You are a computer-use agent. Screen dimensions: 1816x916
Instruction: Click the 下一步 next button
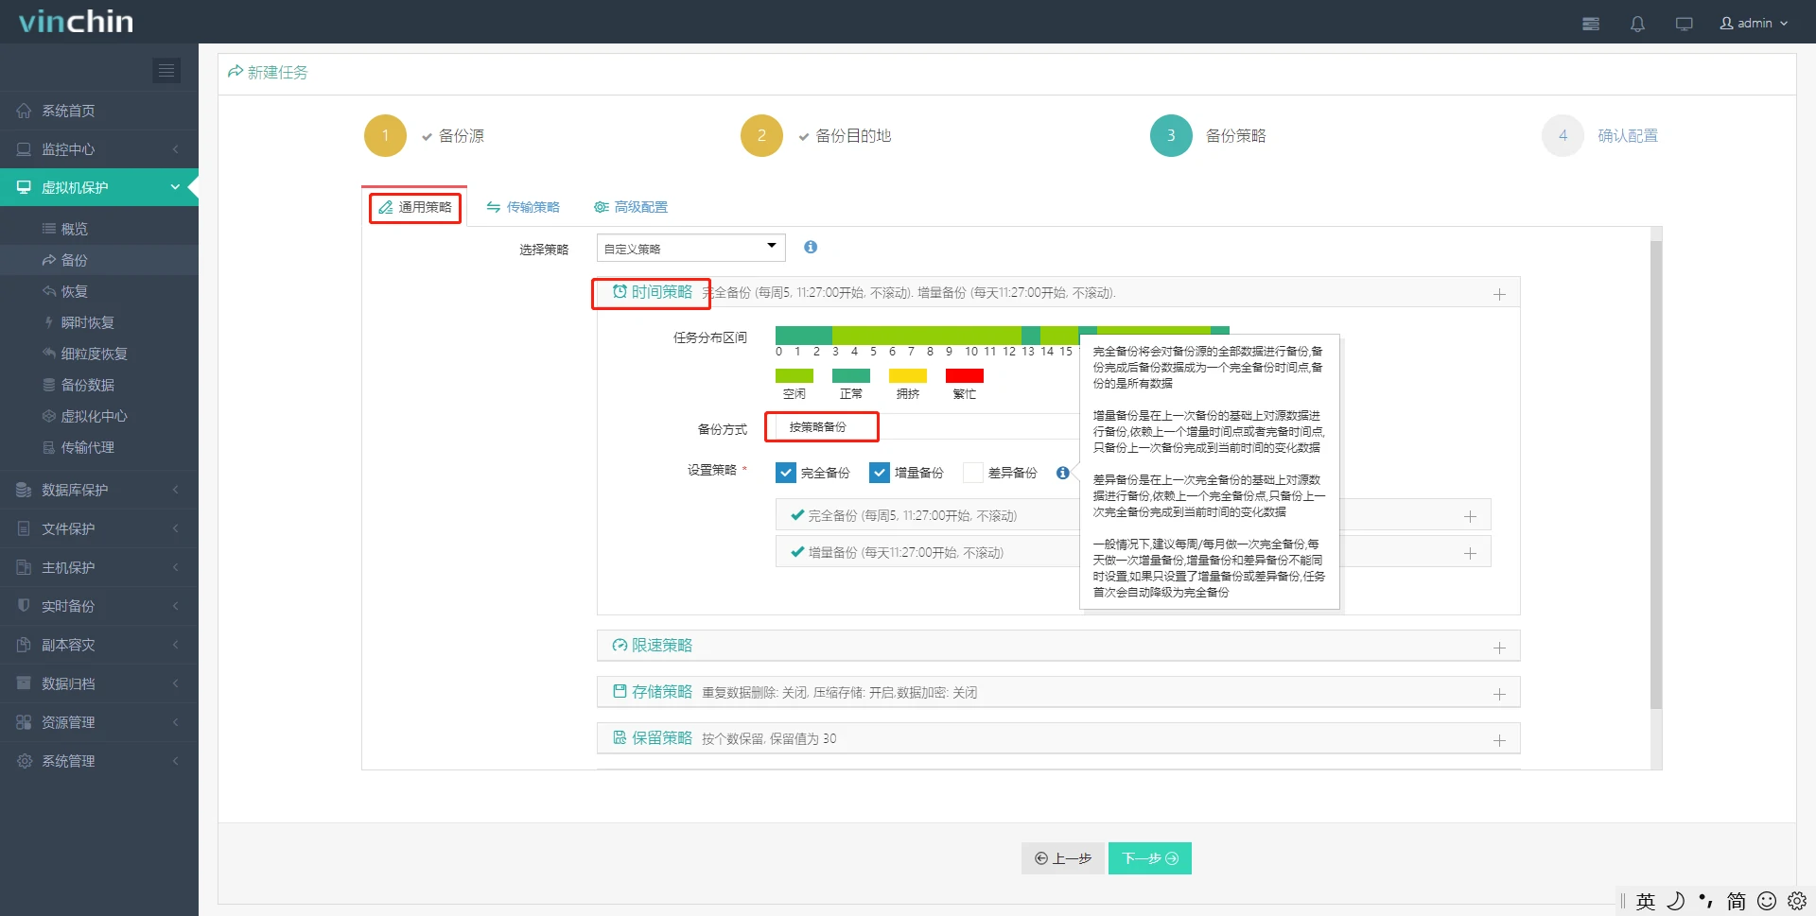pyautogui.click(x=1149, y=858)
